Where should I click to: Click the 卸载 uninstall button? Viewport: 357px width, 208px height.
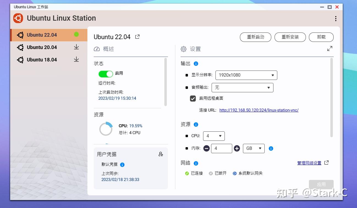321,37
